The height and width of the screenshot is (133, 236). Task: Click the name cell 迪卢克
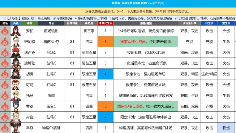pyautogui.click(x=30, y=52)
